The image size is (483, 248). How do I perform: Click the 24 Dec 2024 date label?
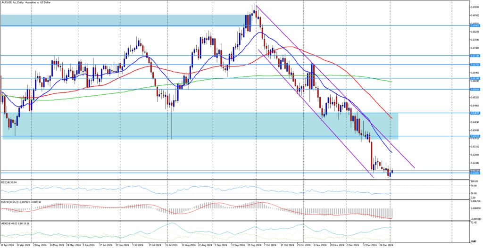coord(386,245)
